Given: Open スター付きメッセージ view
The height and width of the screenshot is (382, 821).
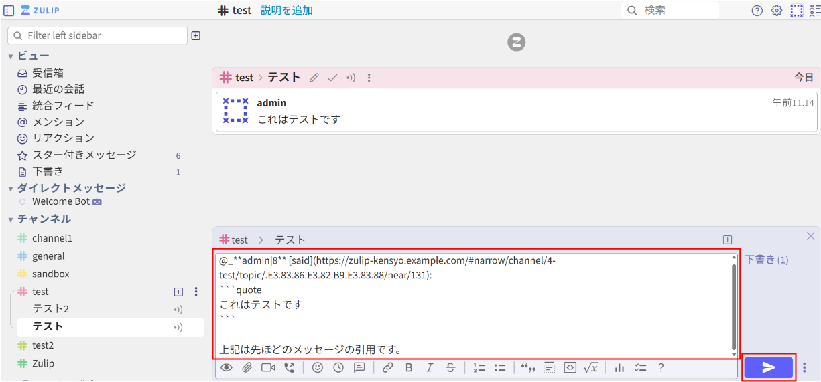Looking at the screenshot, I should tap(84, 155).
